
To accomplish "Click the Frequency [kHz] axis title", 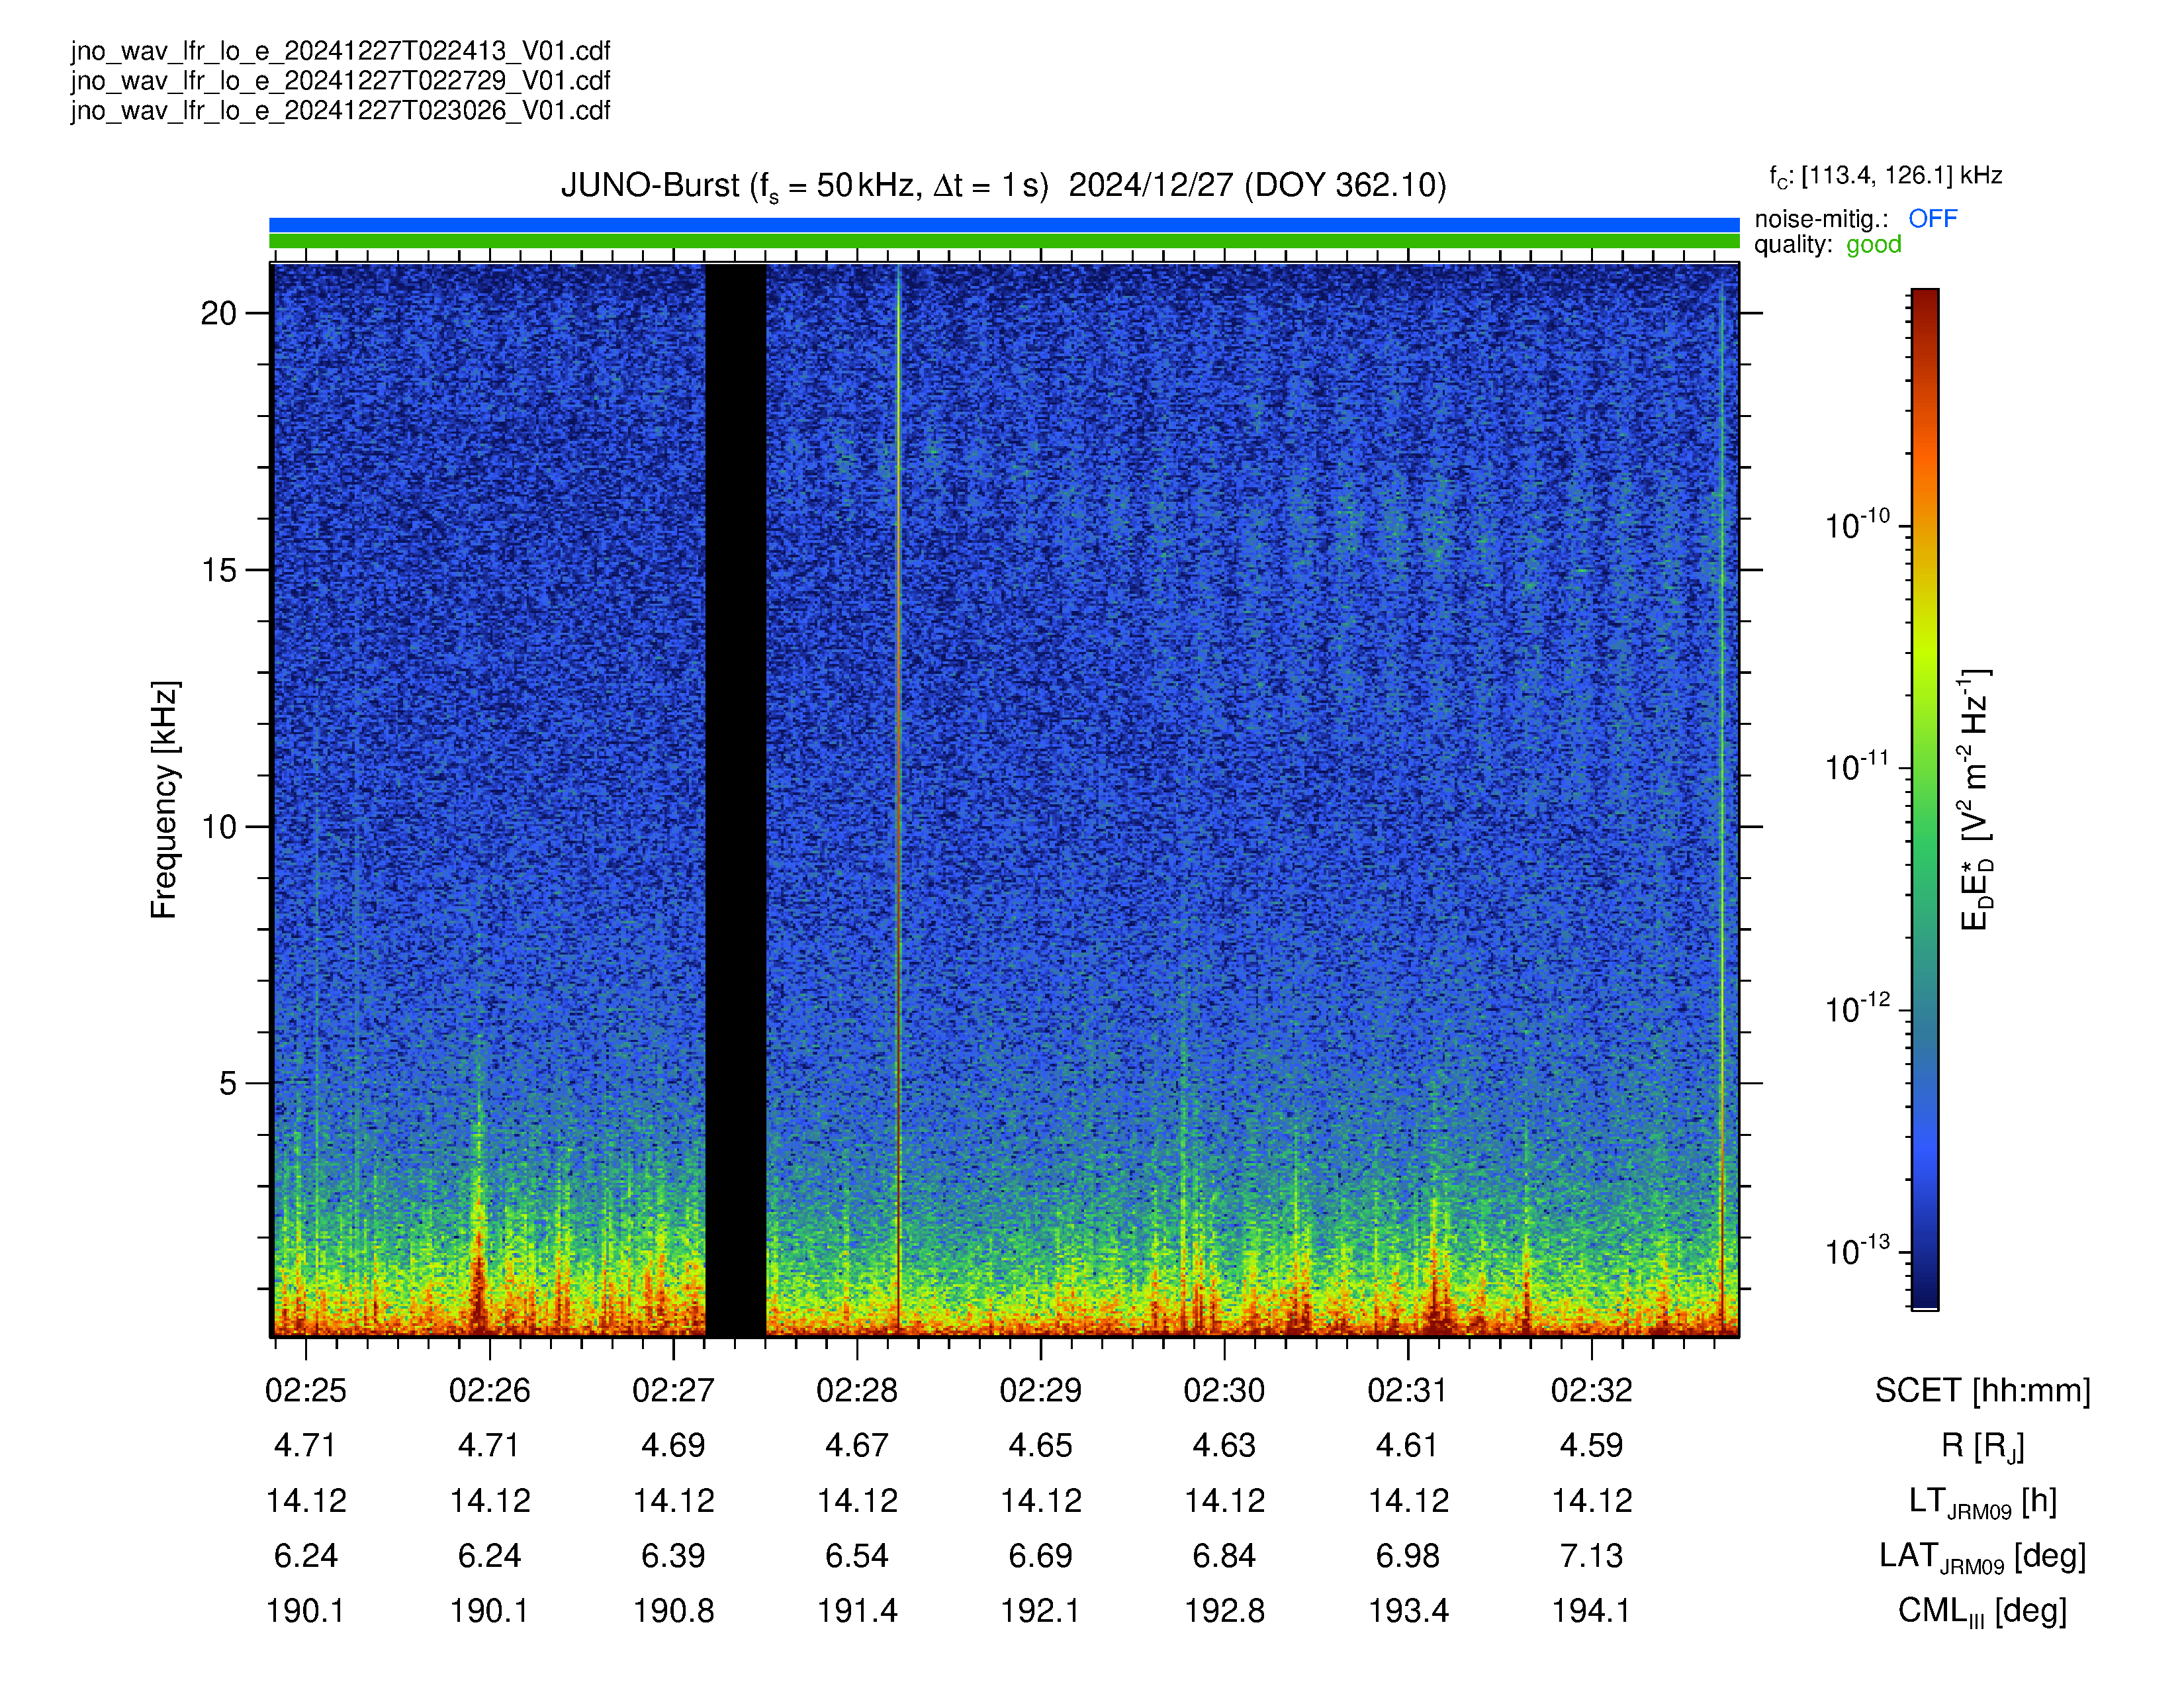I will pos(165,800).
